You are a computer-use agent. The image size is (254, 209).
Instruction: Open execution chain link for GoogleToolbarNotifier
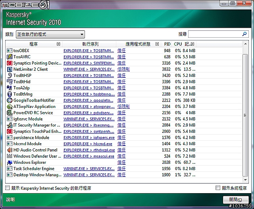click(89, 100)
